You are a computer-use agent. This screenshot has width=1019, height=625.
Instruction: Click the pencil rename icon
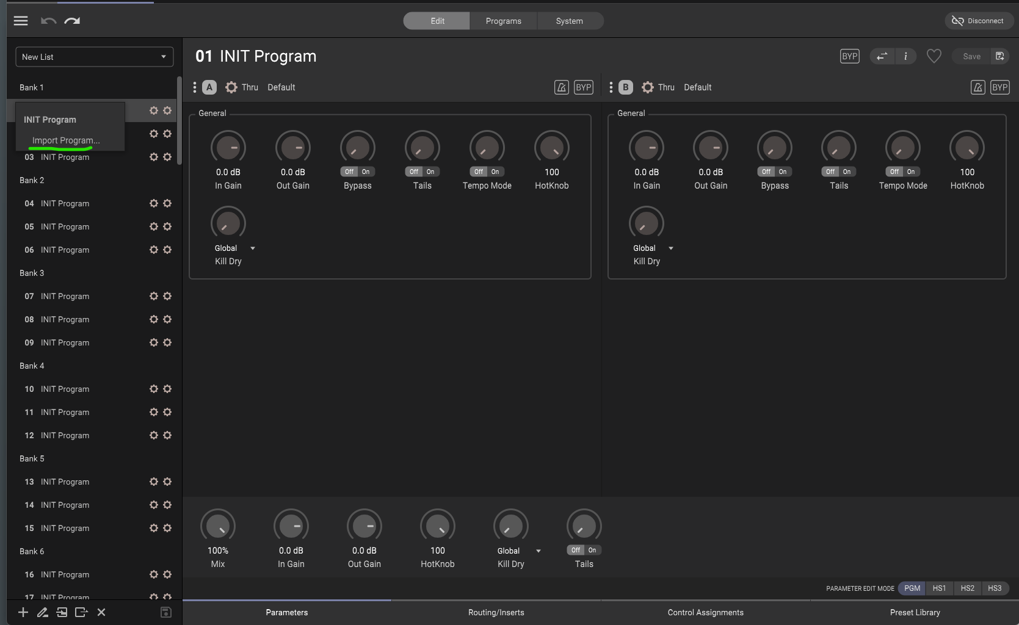point(42,612)
